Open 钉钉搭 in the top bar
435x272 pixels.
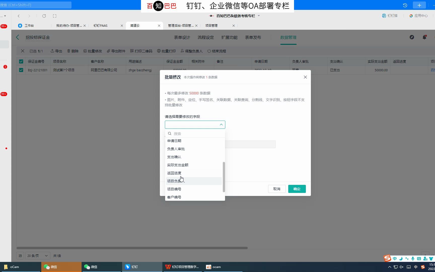coord(390,16)
